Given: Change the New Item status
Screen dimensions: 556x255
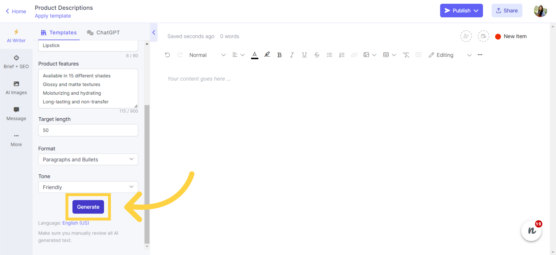Looking at the screenshot, I should pos(511,36).
